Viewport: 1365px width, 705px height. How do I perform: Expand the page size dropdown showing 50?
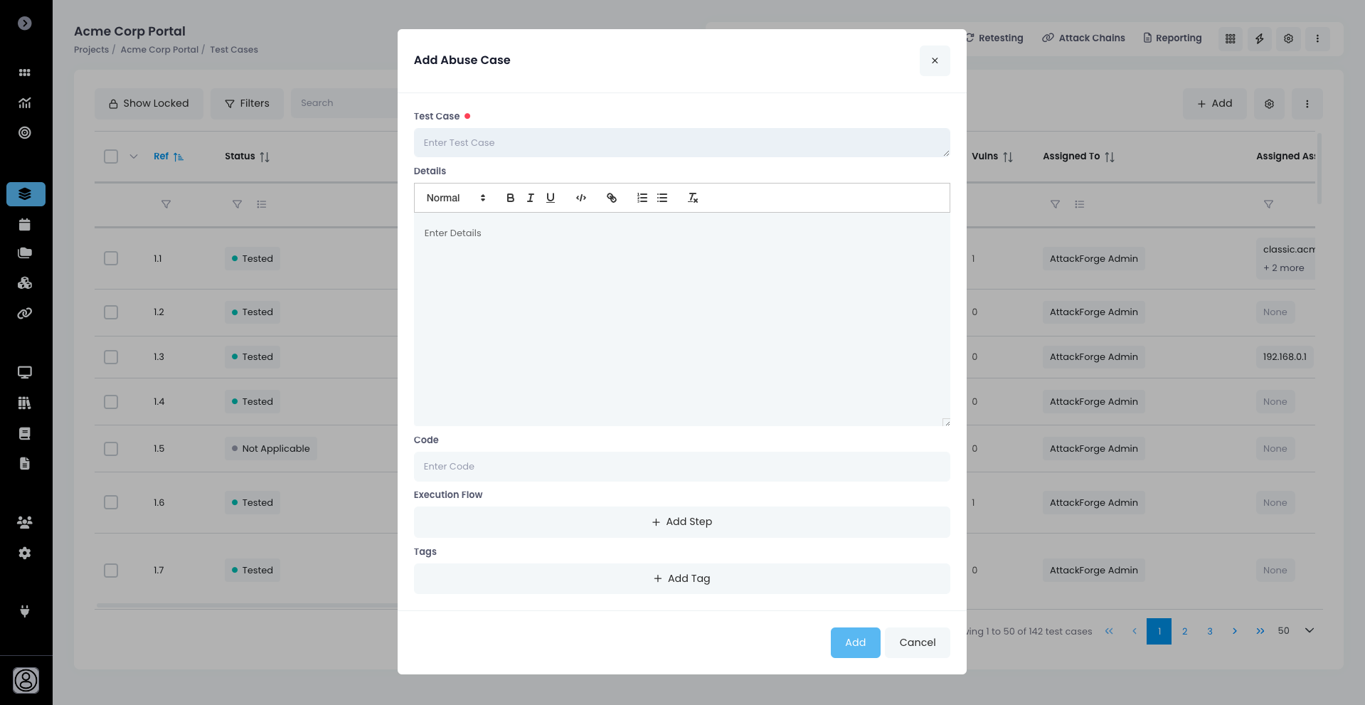1309,630
